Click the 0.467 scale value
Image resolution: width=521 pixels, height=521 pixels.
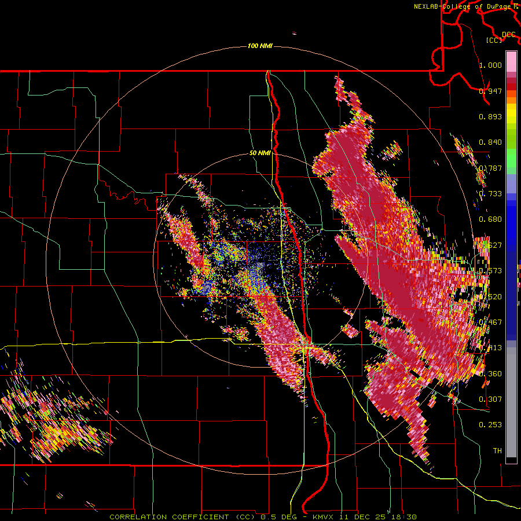pyautogui.click(x=490, y=322)
